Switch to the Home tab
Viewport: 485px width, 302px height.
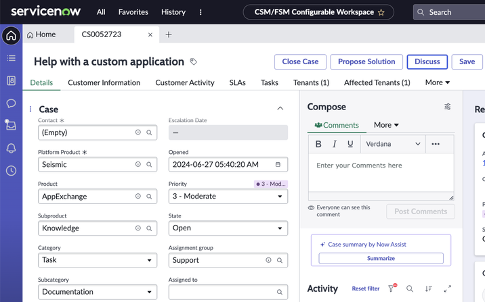pos(41,34)
